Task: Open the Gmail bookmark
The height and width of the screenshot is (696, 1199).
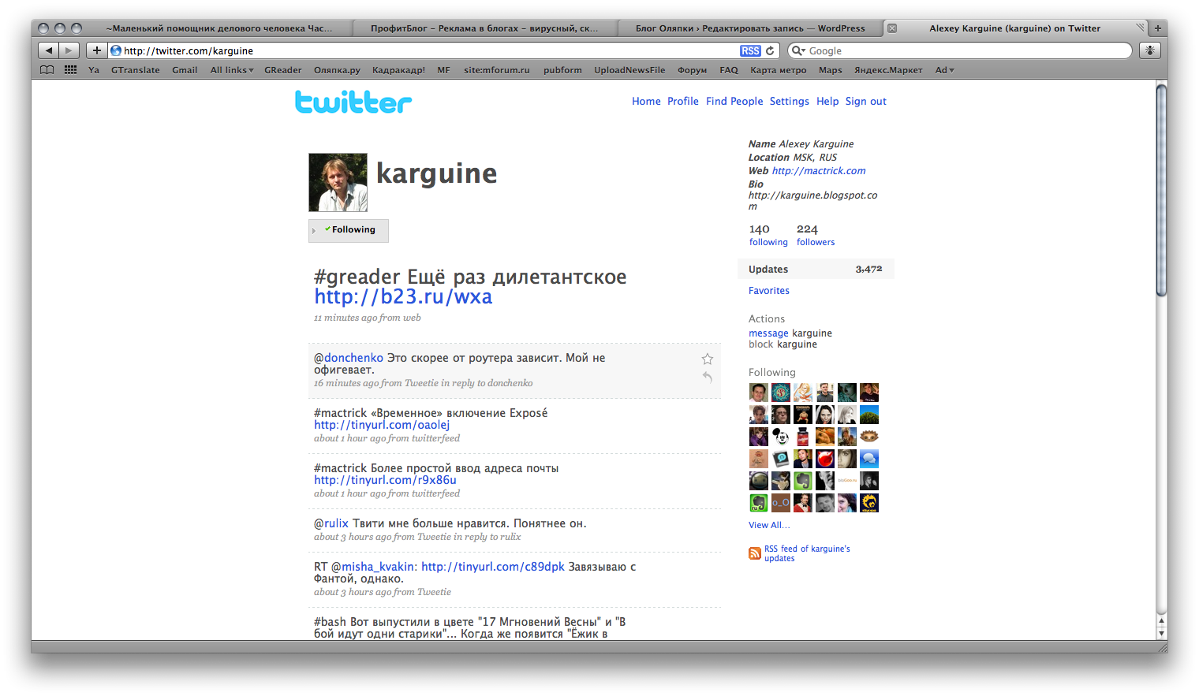Action: (185, 70)
